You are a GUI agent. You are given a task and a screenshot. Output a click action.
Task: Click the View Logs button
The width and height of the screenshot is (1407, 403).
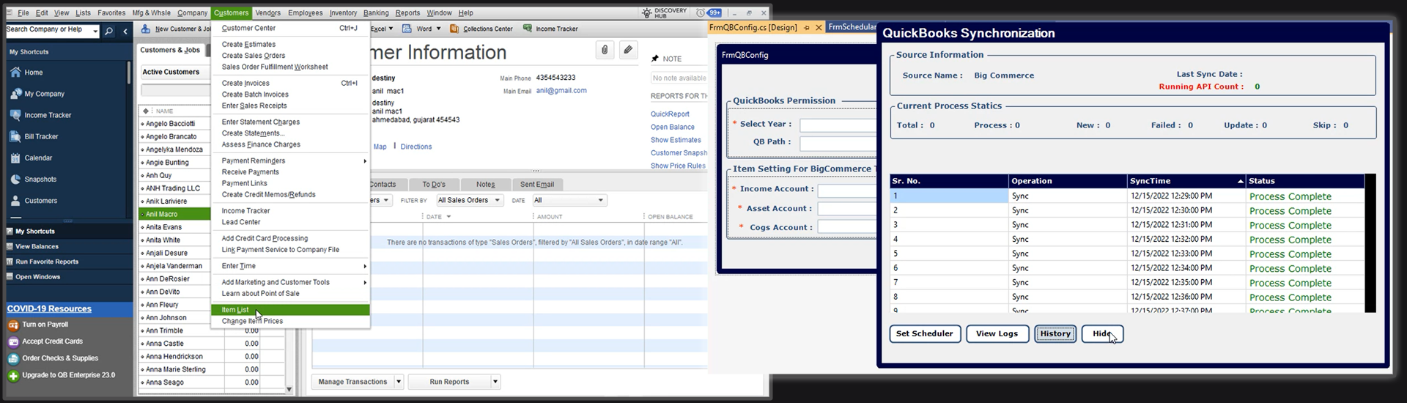[x=997, y=334]
